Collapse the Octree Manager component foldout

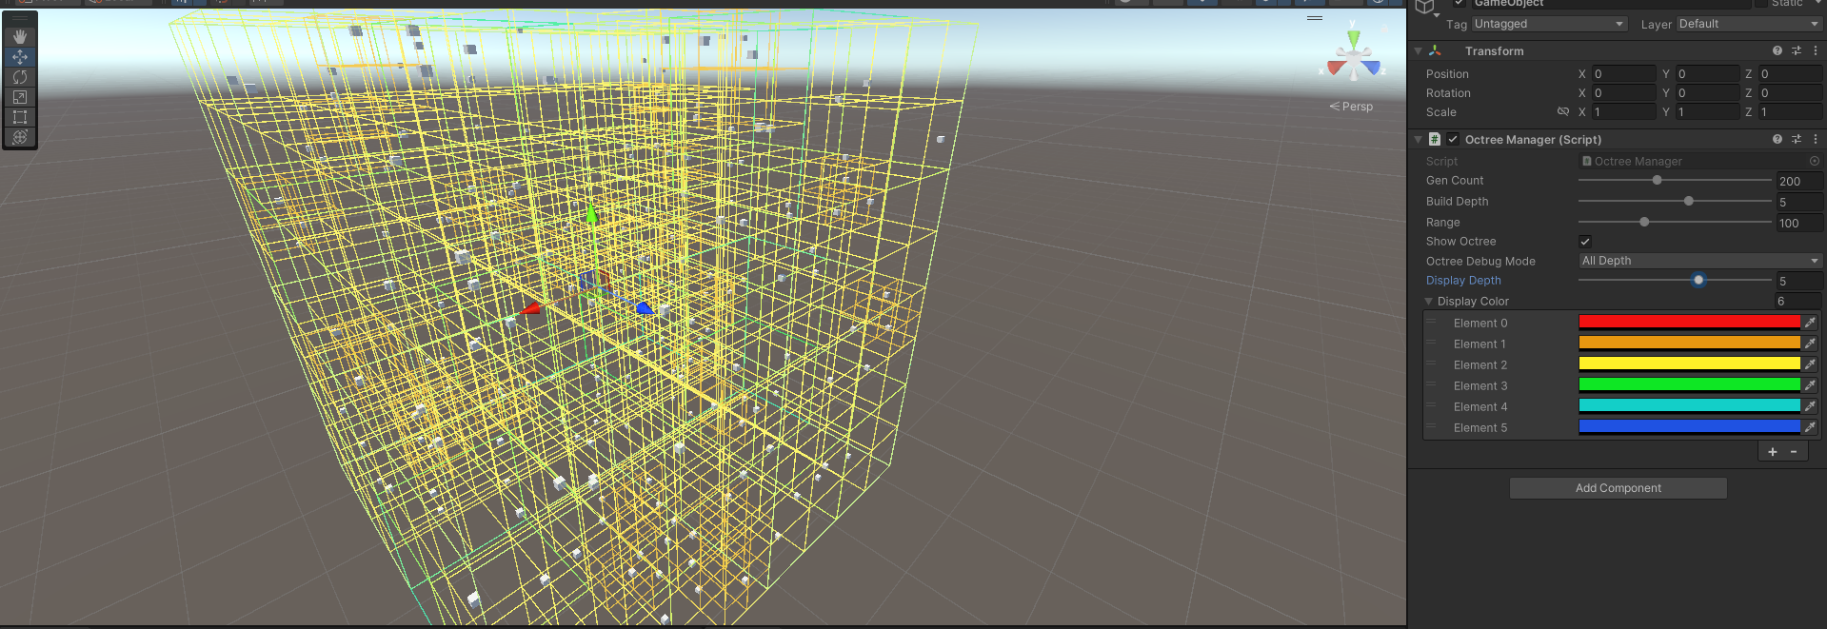(1418, 139)
